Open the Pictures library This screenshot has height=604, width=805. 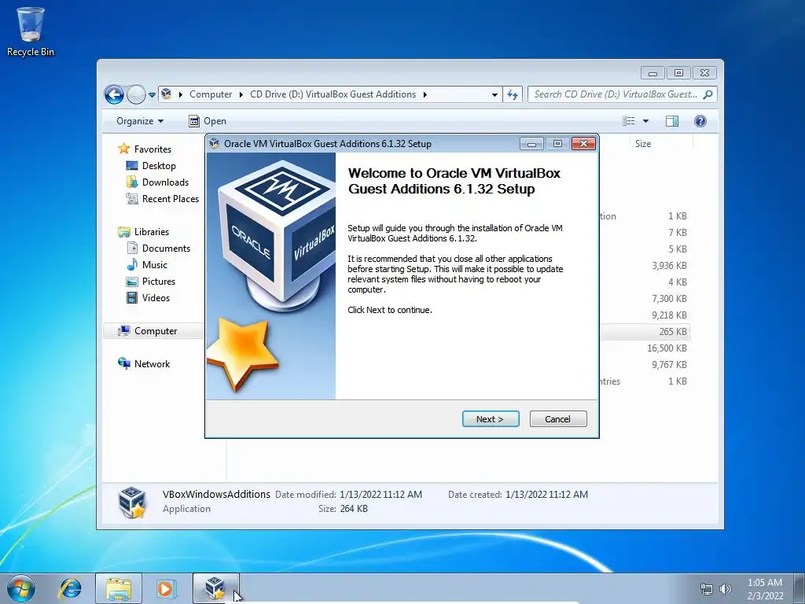(x=159, y=282)
